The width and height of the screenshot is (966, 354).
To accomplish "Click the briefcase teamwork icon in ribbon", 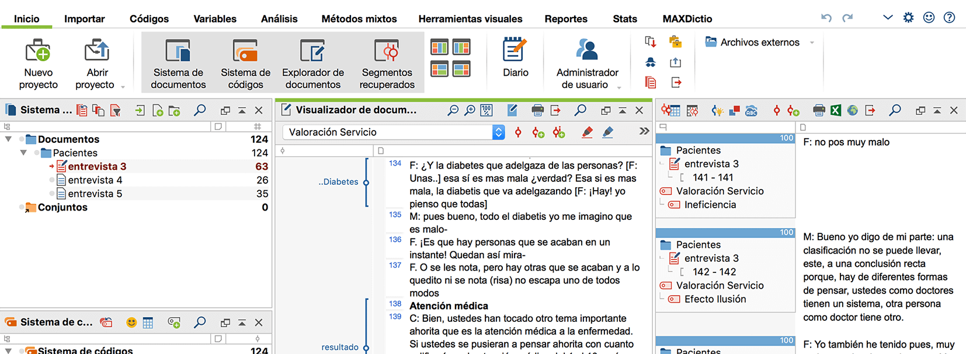I will [675, 42].
